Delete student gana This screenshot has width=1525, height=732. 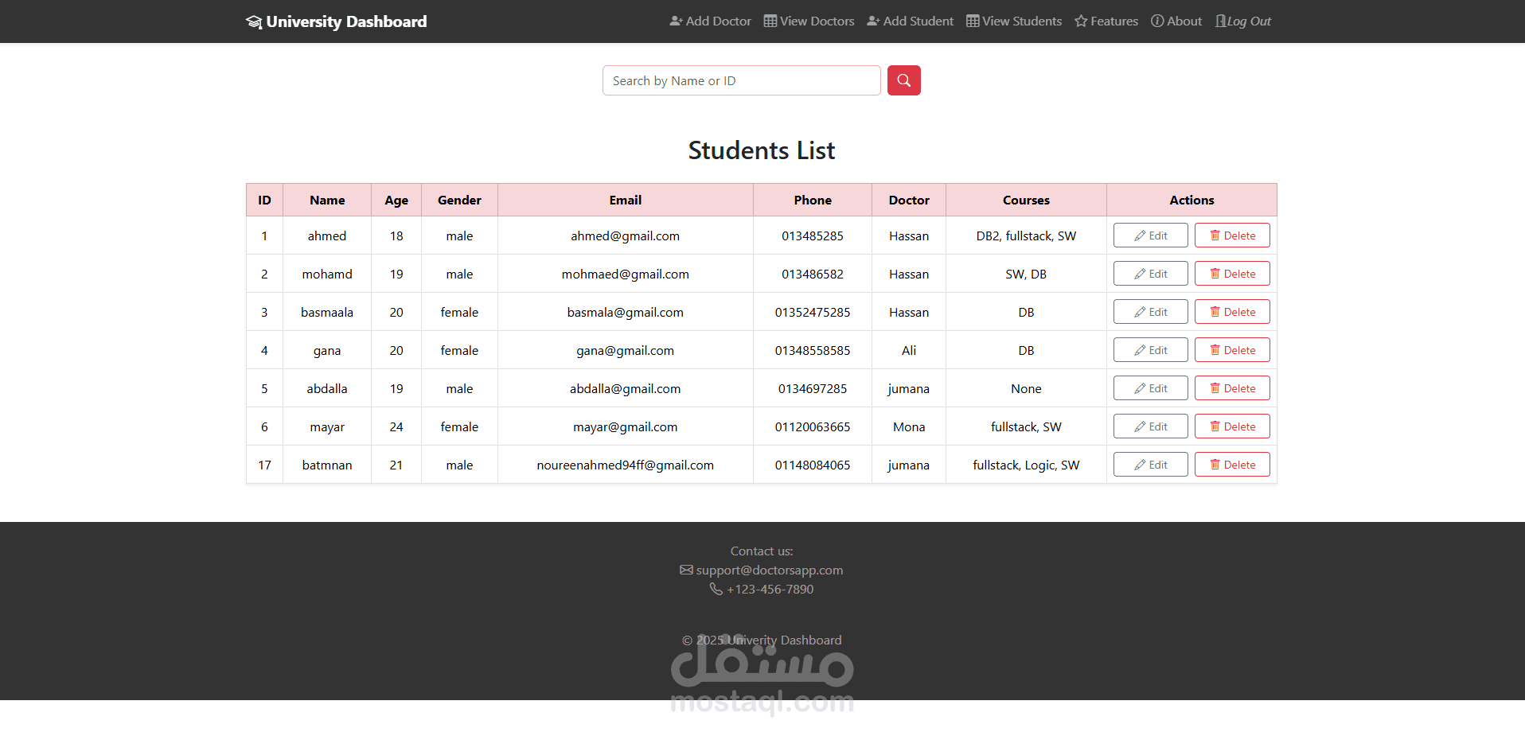(x=1232, y=350)
